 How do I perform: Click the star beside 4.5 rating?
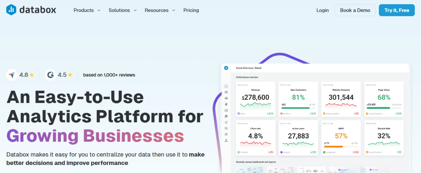70,75
